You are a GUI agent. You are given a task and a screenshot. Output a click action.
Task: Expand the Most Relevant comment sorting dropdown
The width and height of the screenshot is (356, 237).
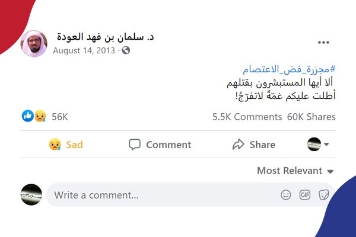pyautogui.click(x=295, y=171)
